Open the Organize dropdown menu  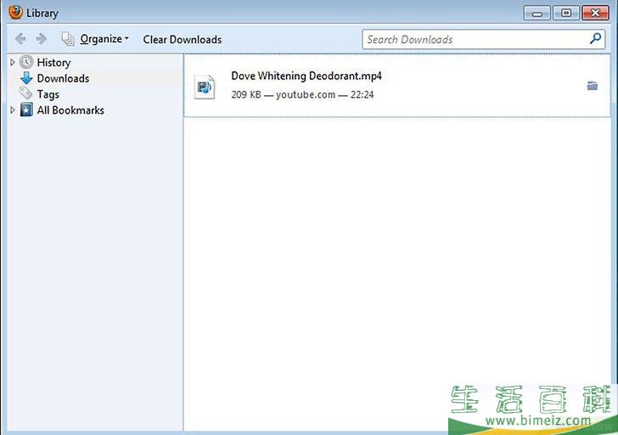(x=104, y=39)
